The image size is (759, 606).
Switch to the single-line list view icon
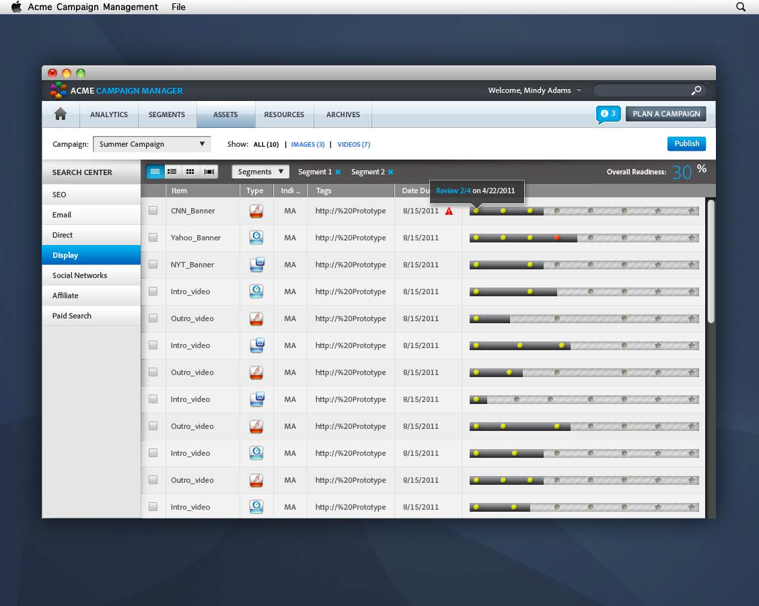(x=155, y=172)
